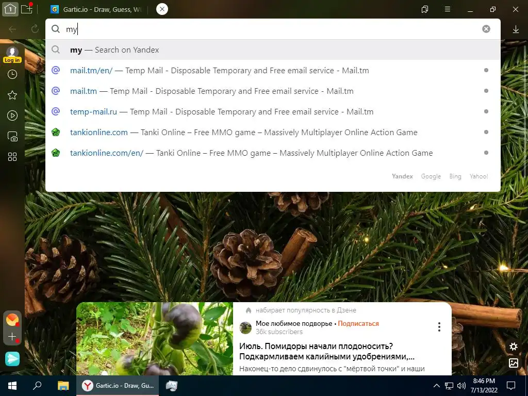
Task: Switch search engine to Yahoo!
Action: click(479, 176)
